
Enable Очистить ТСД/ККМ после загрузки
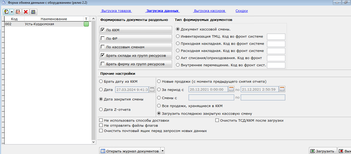coord(217,120)
